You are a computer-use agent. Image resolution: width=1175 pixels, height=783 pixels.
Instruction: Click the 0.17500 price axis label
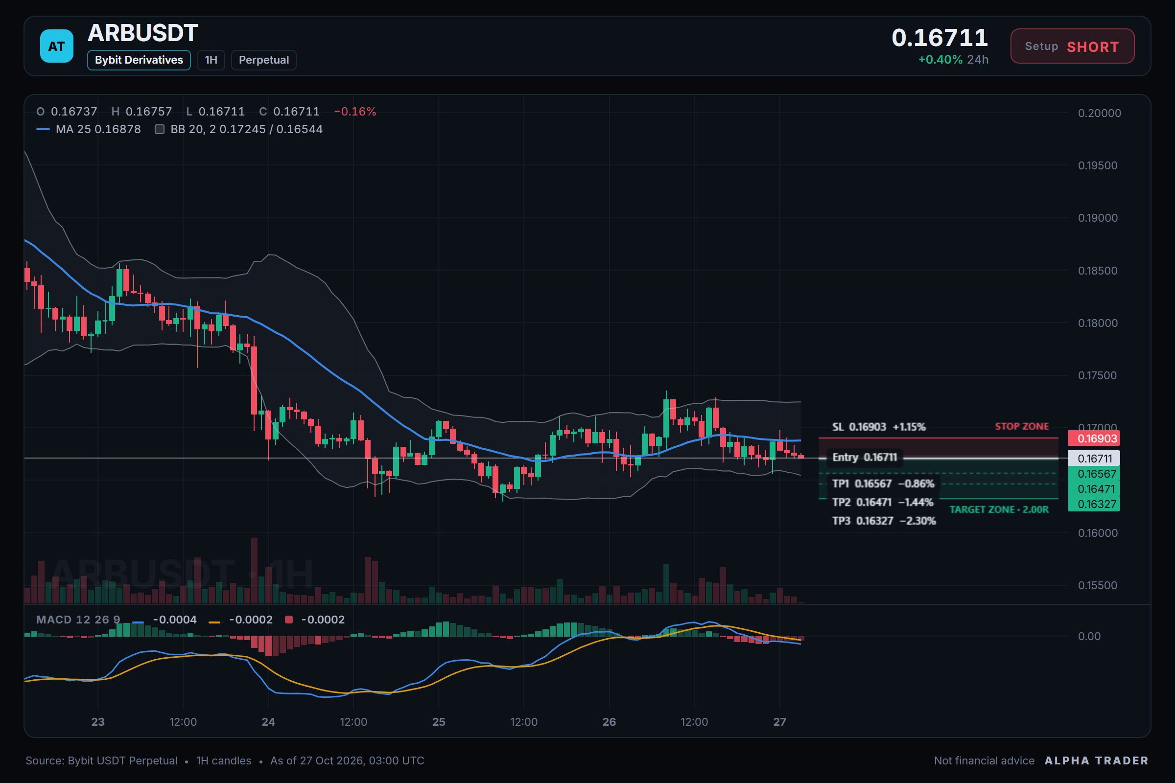(x=1097, y=375)
